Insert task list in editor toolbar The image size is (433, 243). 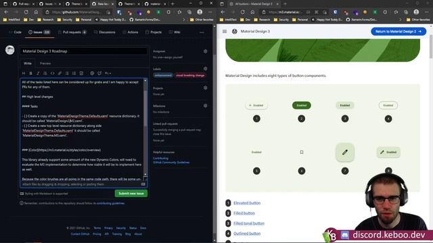[x=81, y=74]
